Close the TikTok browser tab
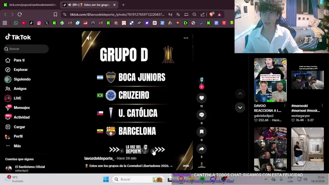The width and height of the screenshot is (329, 185). 114,5
